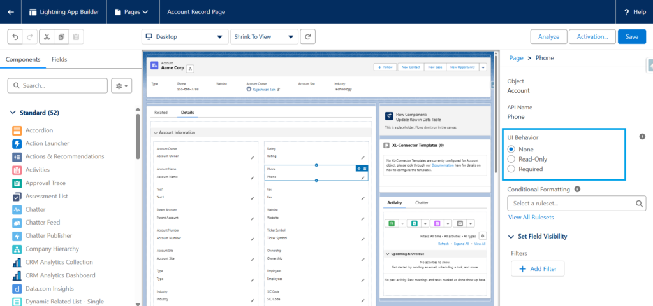This screenshot has height=306, width=653.
Task: Click the cut scissors icon
Action: tap(47, 37)
